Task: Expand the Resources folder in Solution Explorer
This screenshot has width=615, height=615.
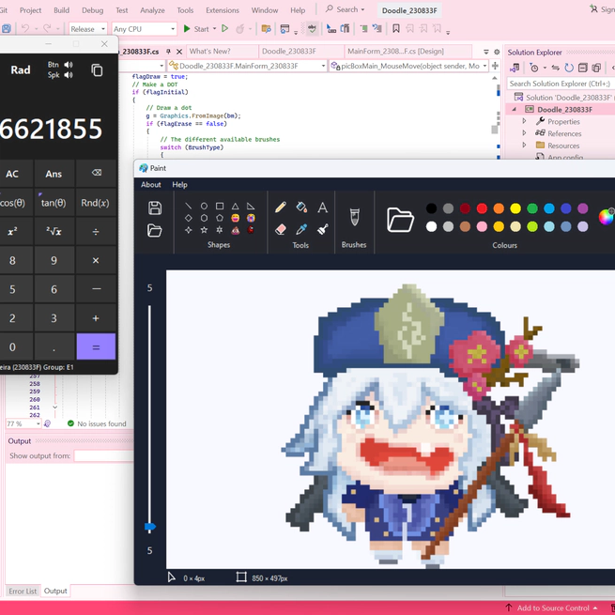Action: point(525,146)
